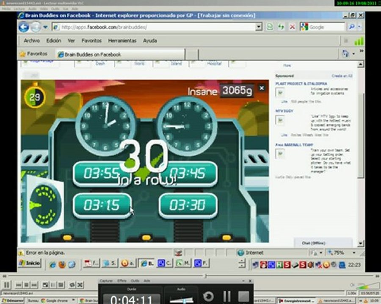The width and height of the screenshot is (381, 304).
Task: Pause the screen recorder capture
Action: coord(227,296)
